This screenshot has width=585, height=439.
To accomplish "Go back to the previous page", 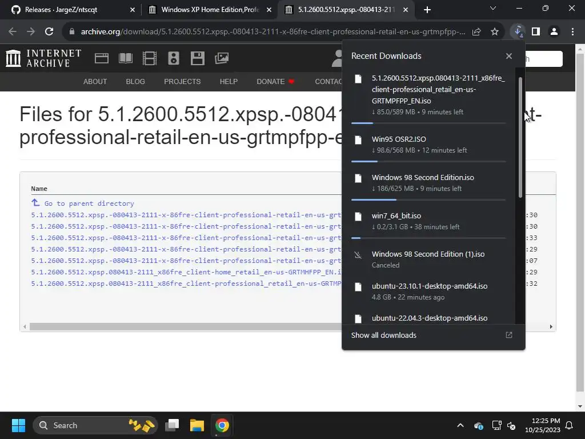I will 13,32.
